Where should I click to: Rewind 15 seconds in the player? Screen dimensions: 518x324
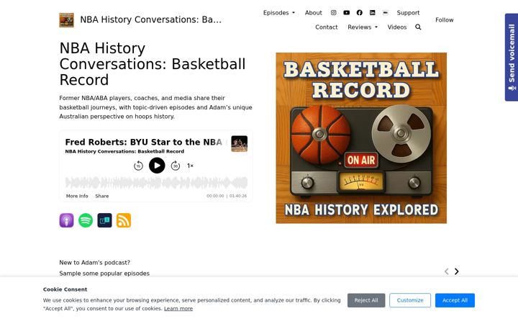point(138,166)
